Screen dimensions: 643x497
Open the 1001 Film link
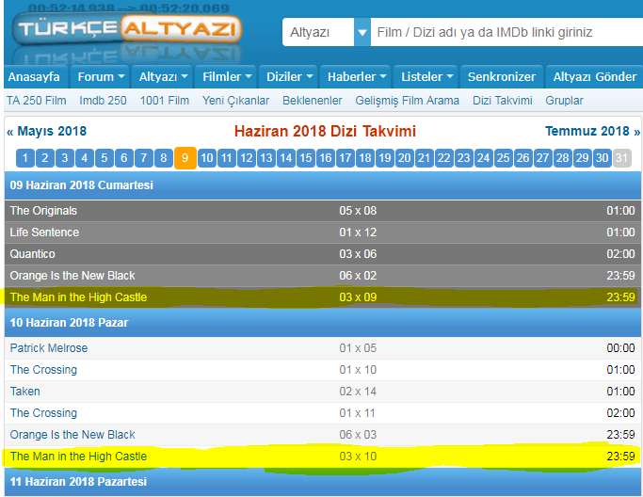point(165,101)
